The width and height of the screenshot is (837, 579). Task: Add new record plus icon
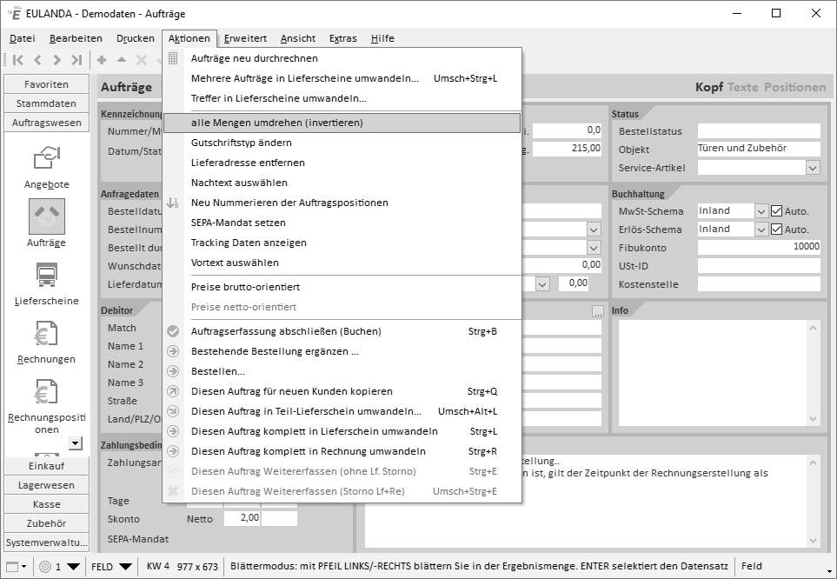(x=102, y=60)
